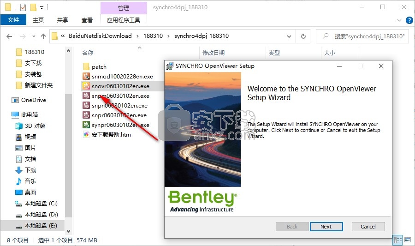Open 新建文件夹 in quick access
Screen dimensions: 415x246
tap(34, 85)
